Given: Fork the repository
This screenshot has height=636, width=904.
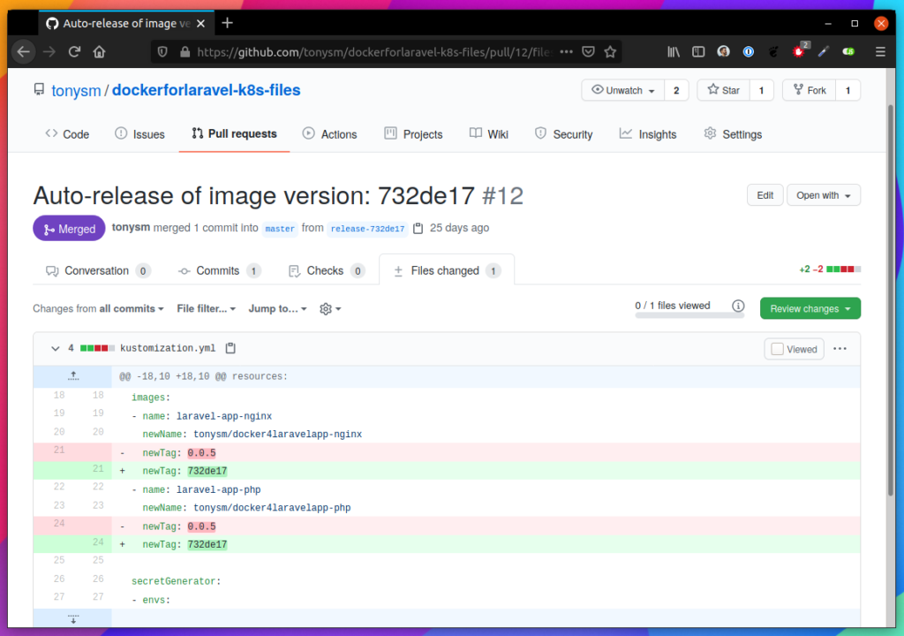Looking at the screenshot, I should tap(809, 90).
